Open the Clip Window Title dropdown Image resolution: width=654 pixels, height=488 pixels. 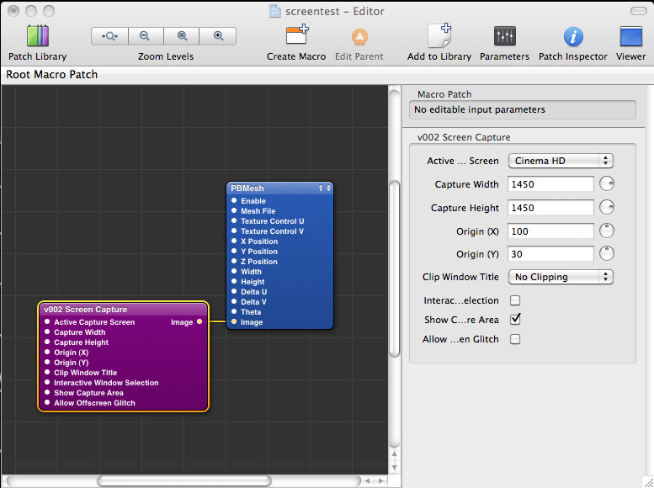[561, 277]
